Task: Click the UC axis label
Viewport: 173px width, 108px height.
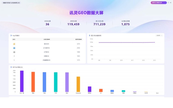Action: click(x=101, y=93)
